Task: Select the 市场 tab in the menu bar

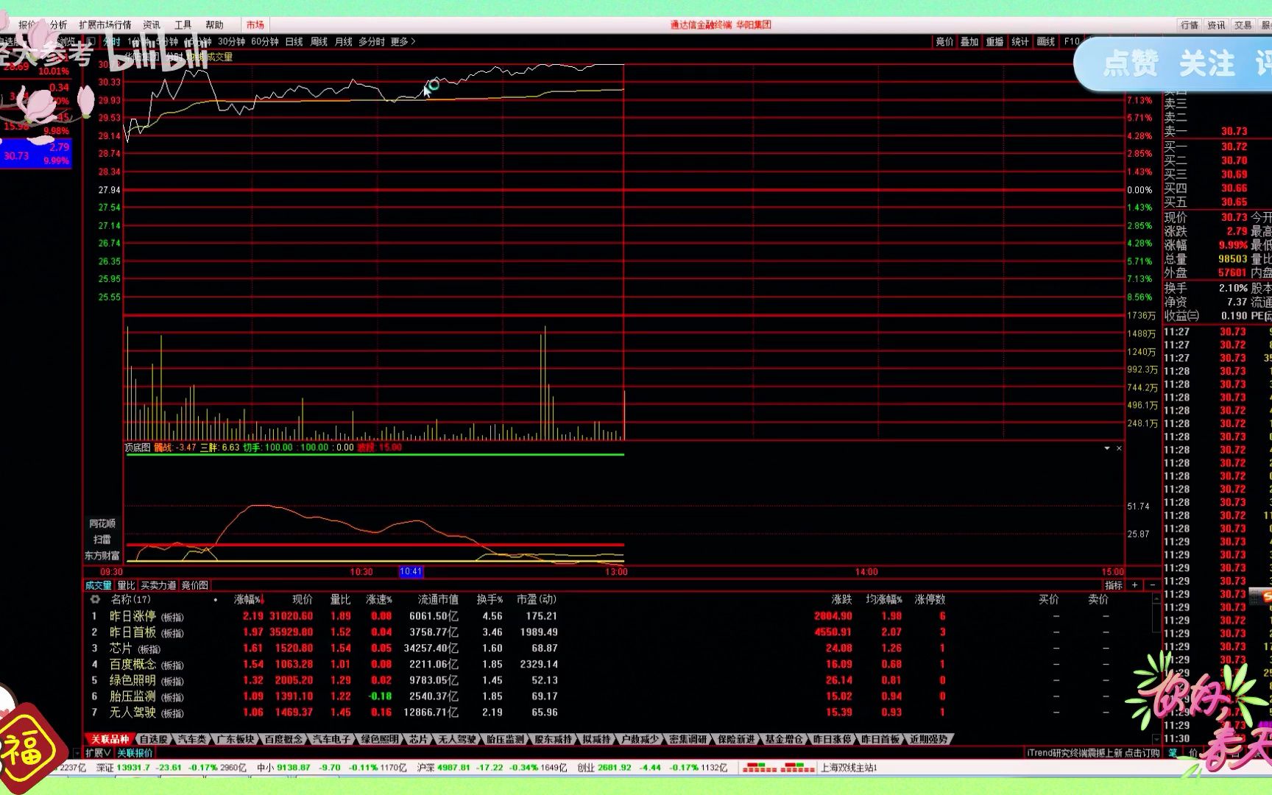Action: tap(255, 25)
